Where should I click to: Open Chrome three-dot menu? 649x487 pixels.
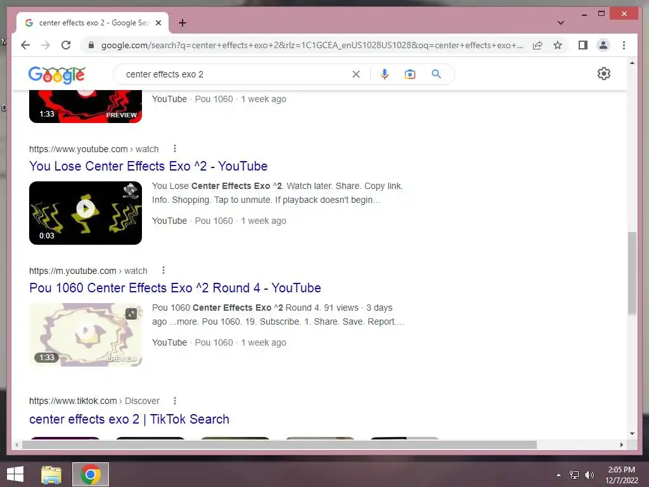pyautogui.click(x=624, y=45)
